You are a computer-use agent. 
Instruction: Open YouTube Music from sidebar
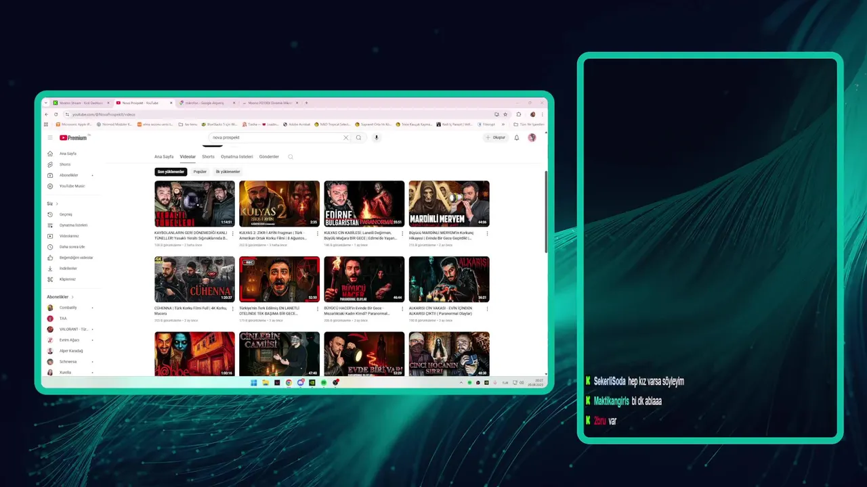coord(72,186)
